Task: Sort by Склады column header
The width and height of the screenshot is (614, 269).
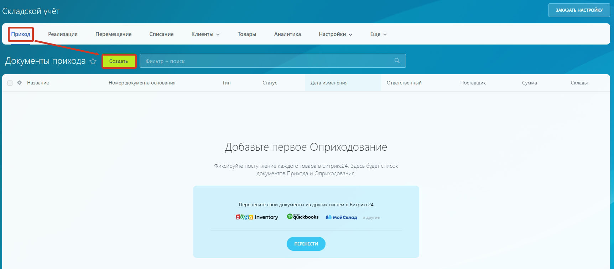Action: click(579, 83)
